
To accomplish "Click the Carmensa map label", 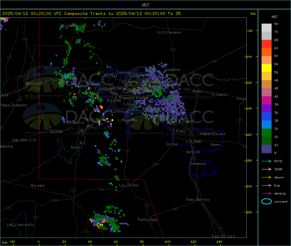I will tap(198, 164).
